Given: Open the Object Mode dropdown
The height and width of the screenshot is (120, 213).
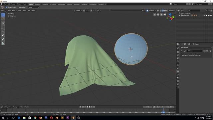Looking at the screenshot, I should (x=11, y=10).
